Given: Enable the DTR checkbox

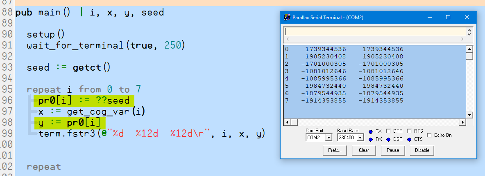Looking at the screenshot, I should coord(388,131).
